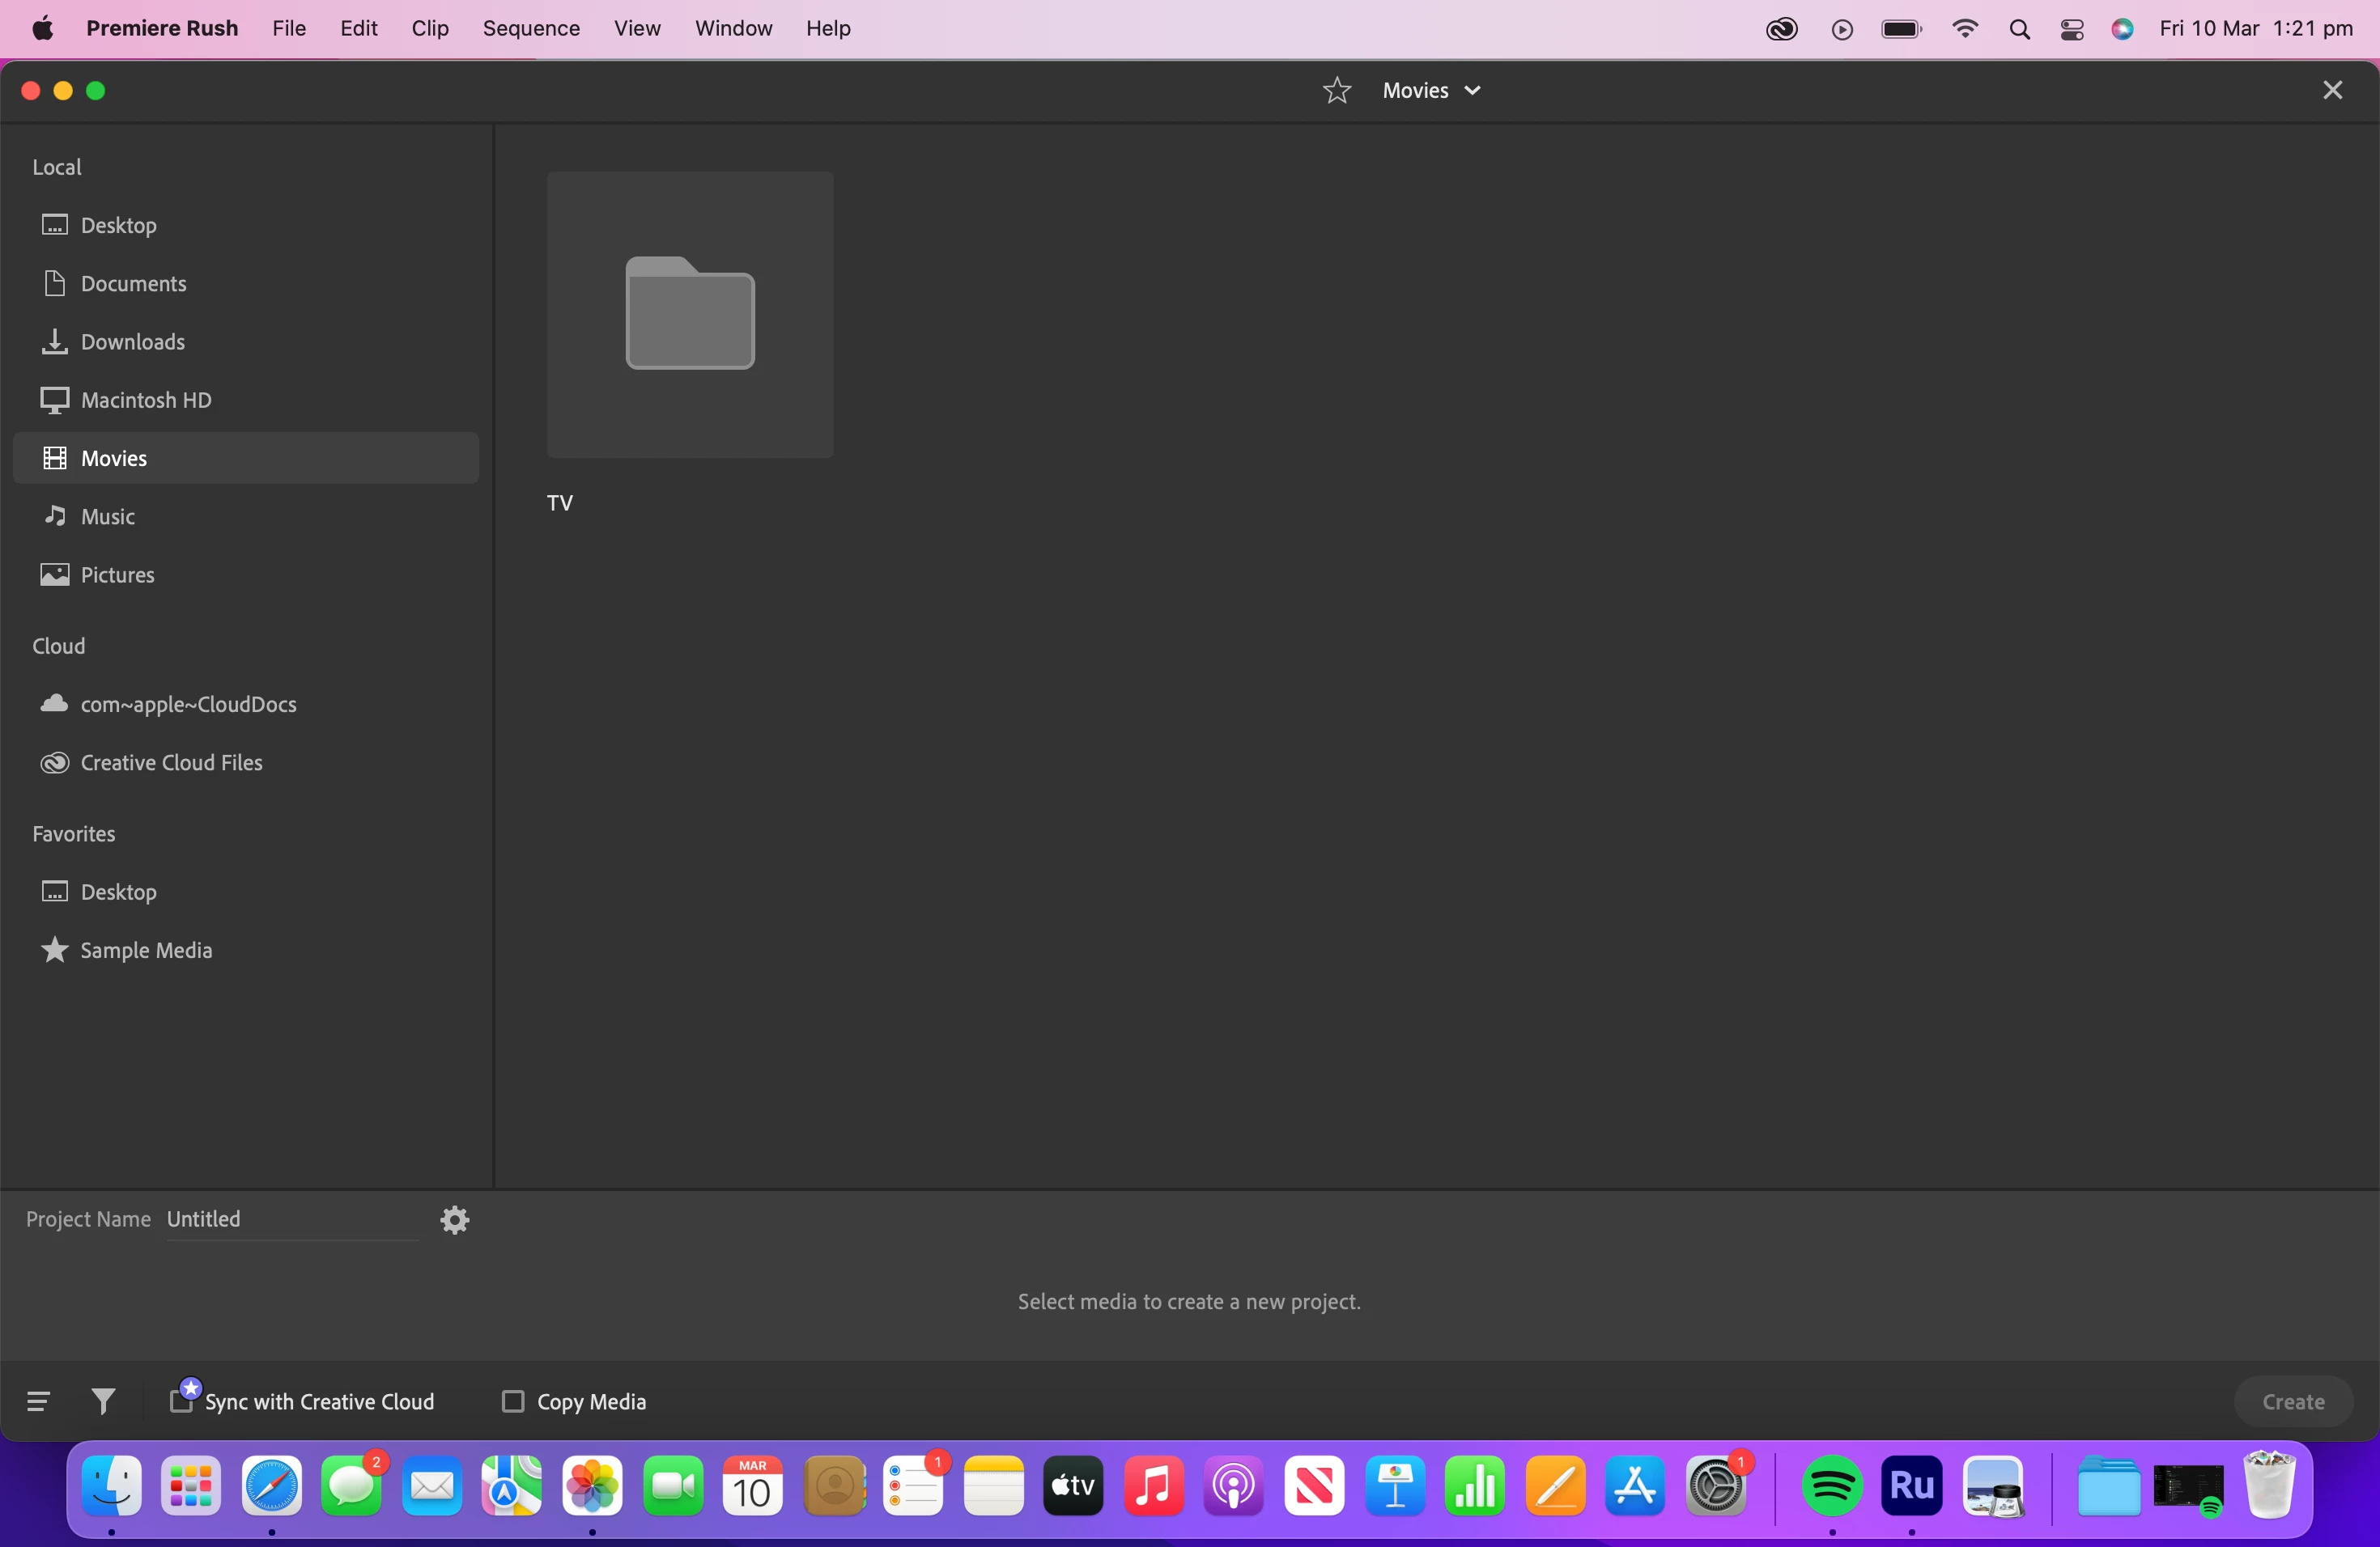The height and width of the screenshot is (1547, 2380).
Task: Select com~apple~CloudDocs cloud location
Action: click(188, 705)
